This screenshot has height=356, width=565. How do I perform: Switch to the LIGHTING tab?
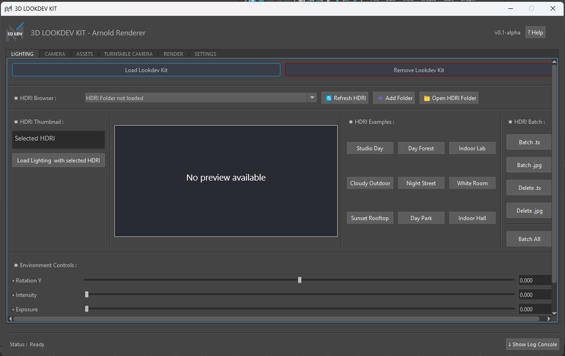22,54
